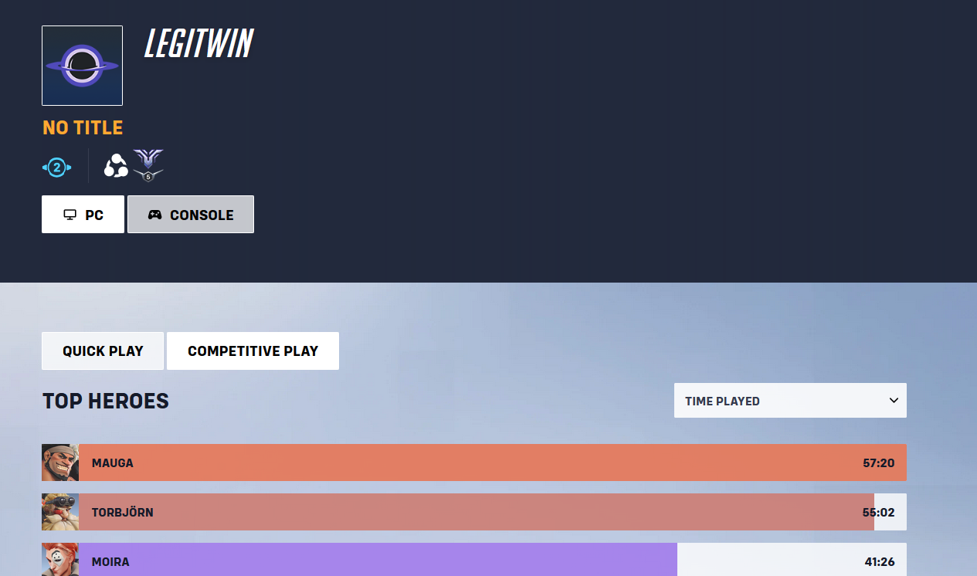The height and width of the screenshot is (576, 977).
Task: Click the support role icon
Action: click(x=116, y=165)
